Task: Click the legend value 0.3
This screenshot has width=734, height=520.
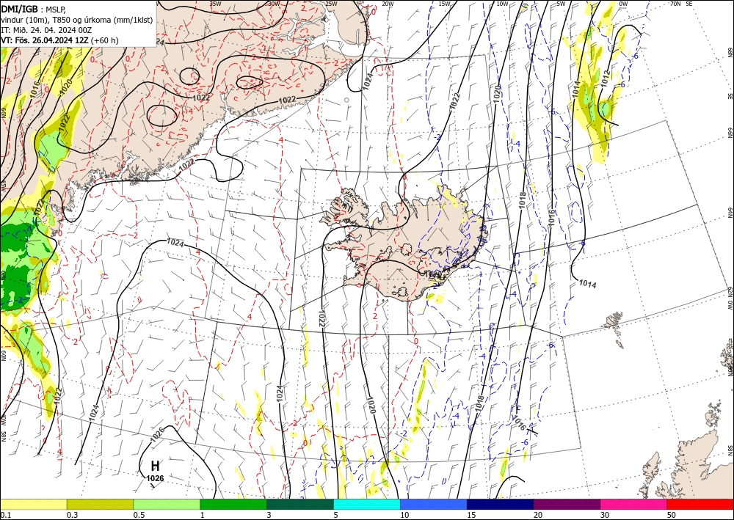Action: (x=72, y=515)
